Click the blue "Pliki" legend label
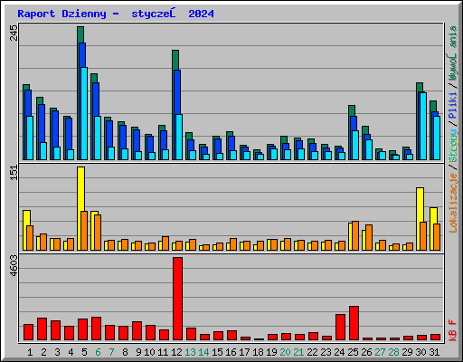 453,105
